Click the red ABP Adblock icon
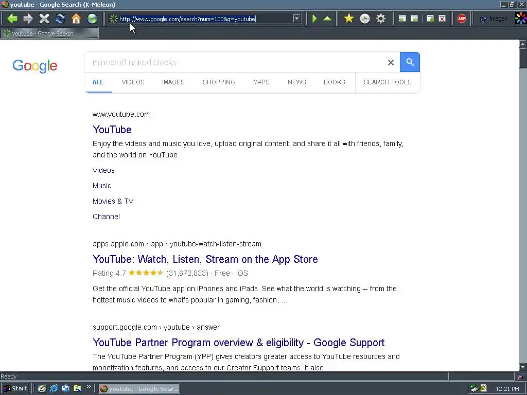Viewport: 527px width, 395px height. (x=462, y=19)
